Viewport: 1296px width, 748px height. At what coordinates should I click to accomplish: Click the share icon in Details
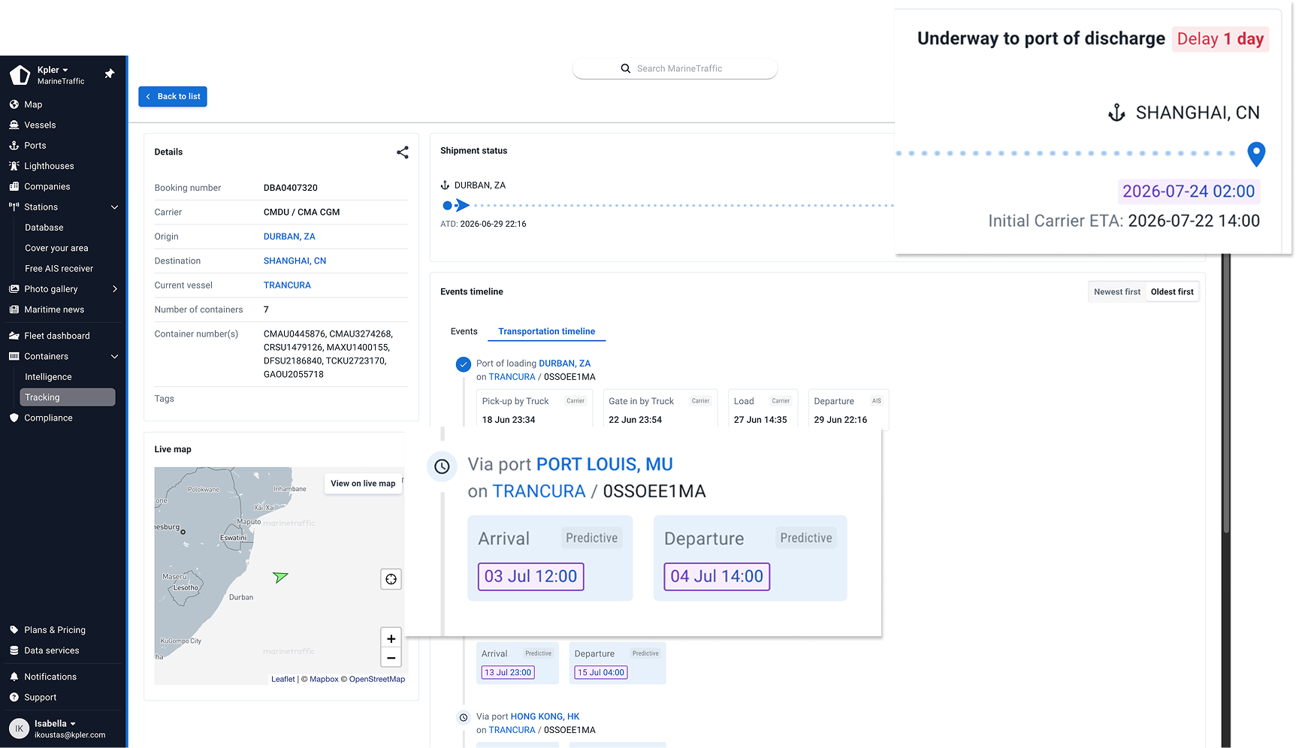[x=403, y=152]
